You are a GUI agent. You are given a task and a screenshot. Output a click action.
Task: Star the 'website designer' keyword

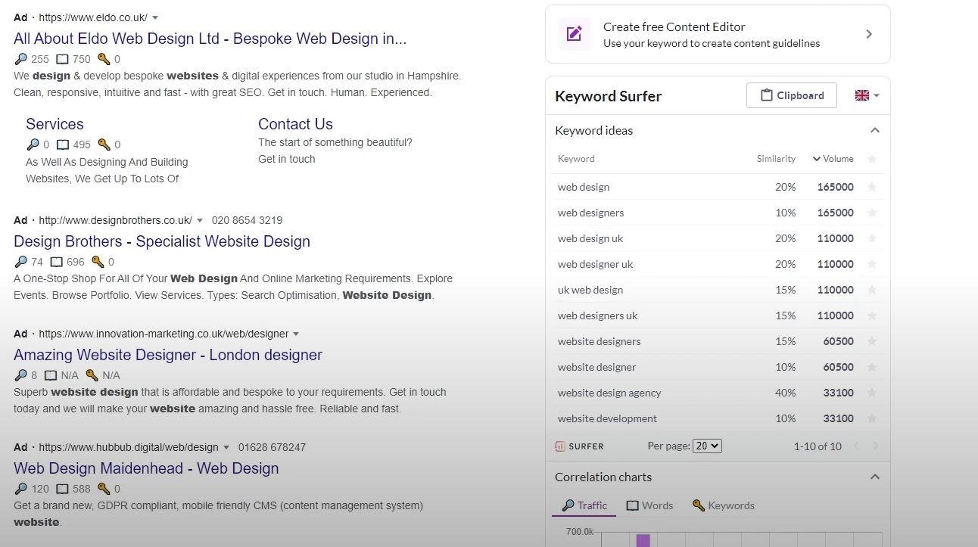(872, 367)
